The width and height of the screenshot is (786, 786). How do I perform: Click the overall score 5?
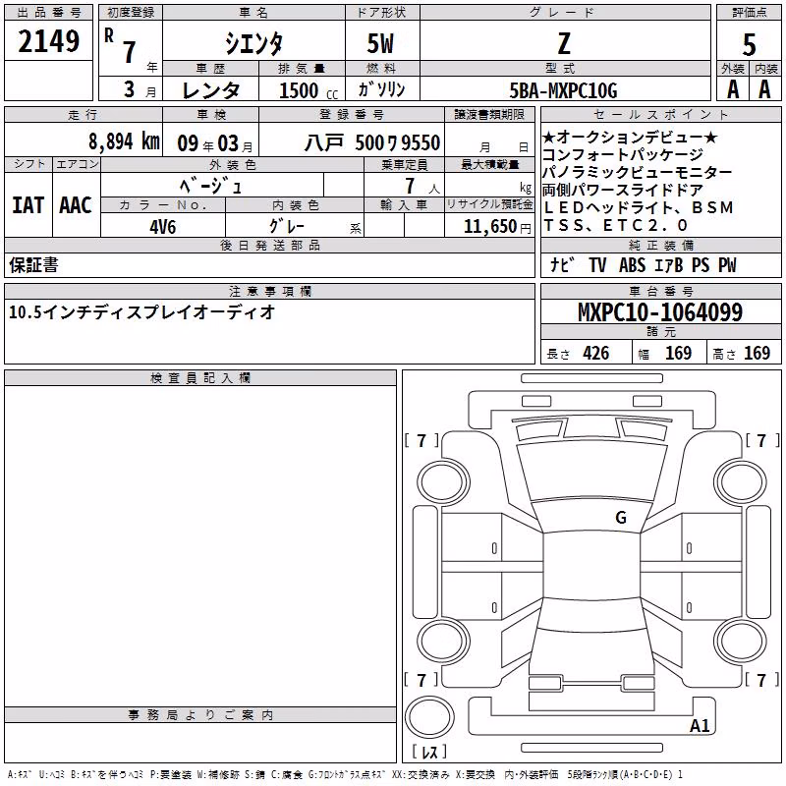point(749,45)
